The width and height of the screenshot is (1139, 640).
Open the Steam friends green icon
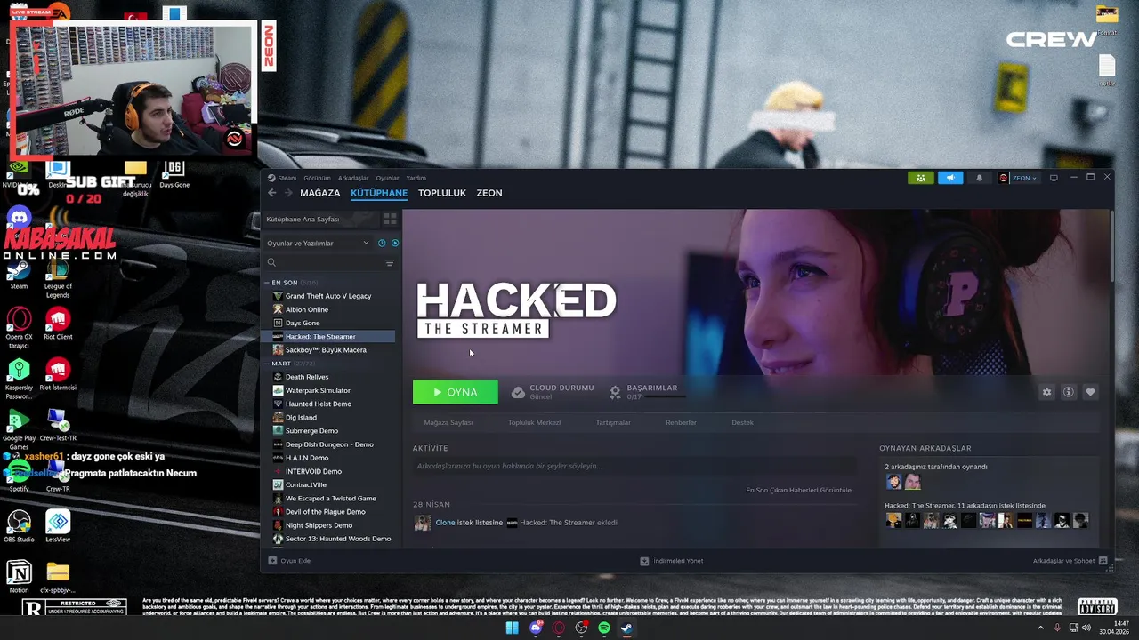(920, 178)
